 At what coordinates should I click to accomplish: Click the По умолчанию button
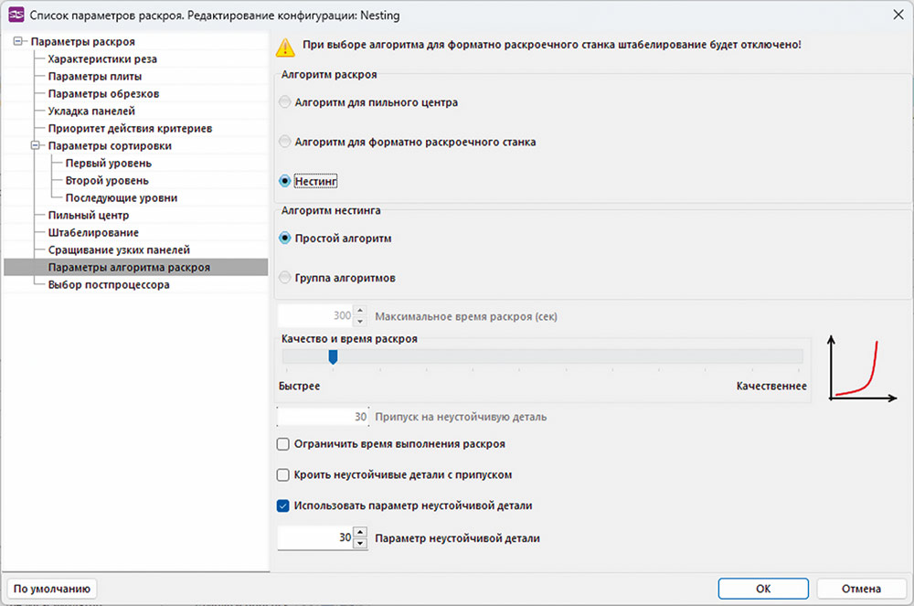click(x=52, y=589)
